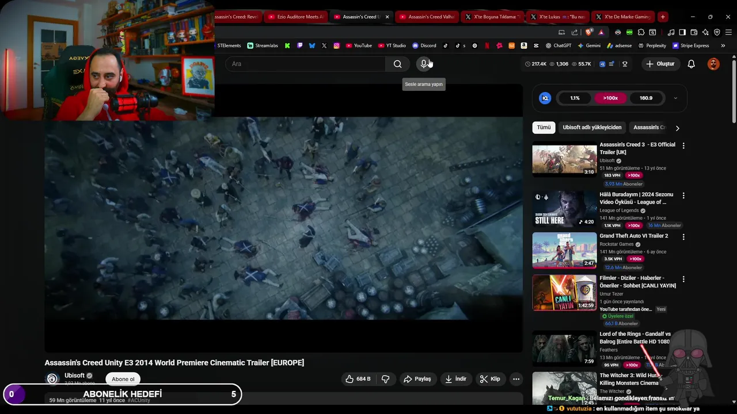Screen dimensions: 737x414
Task: Open the Perplexity bookmark
Action: coord(651,45)
